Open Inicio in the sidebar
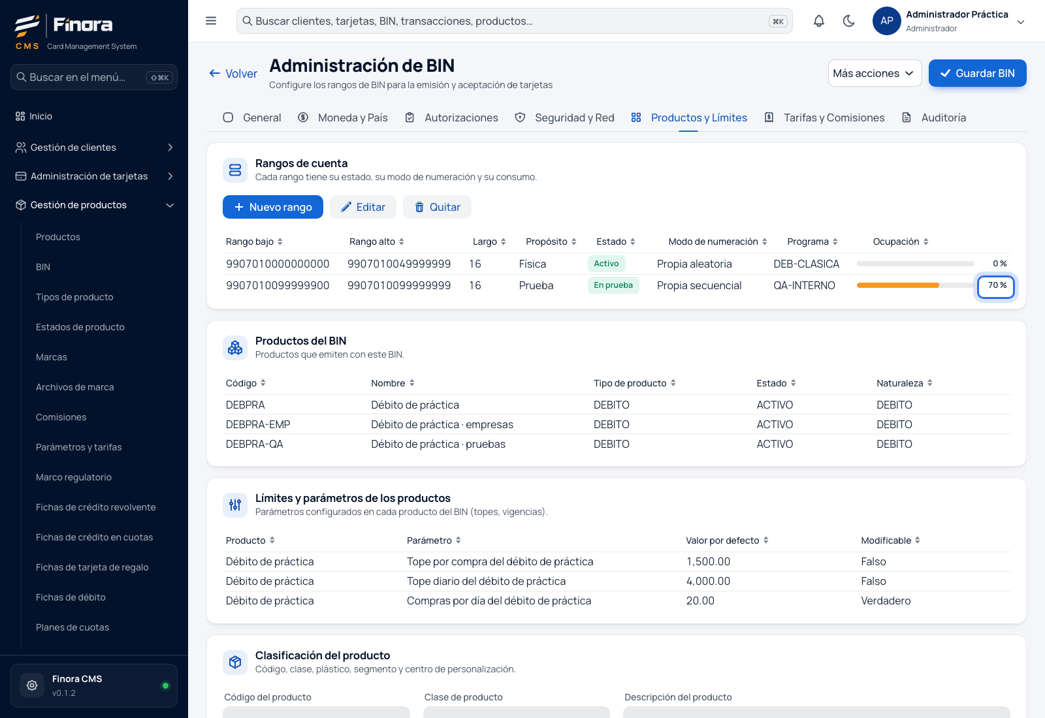Image resolution: width=1045 pixels, height=718 pixels. click(94, 116)
